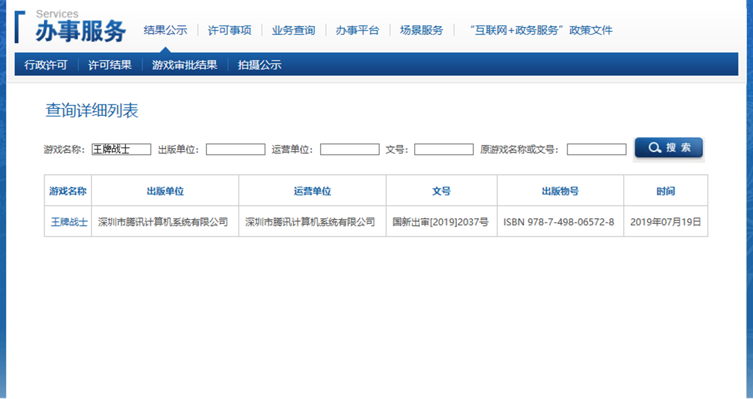The height and width of the screenshot is (399, 753).
Task: Focus the 出版单位 search field
Action: 235,149
